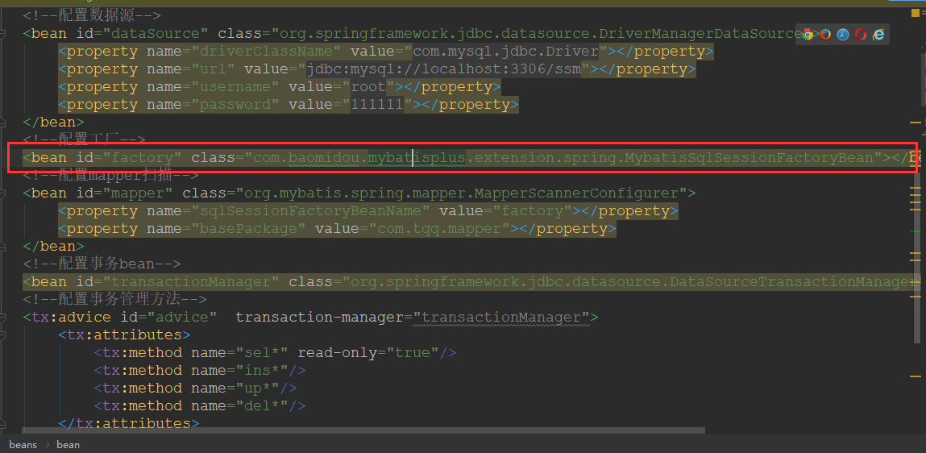This screenshot has height=453, width=926.
Task: Click the 配置mapper扫描 comment line
Action: [111, 176]
